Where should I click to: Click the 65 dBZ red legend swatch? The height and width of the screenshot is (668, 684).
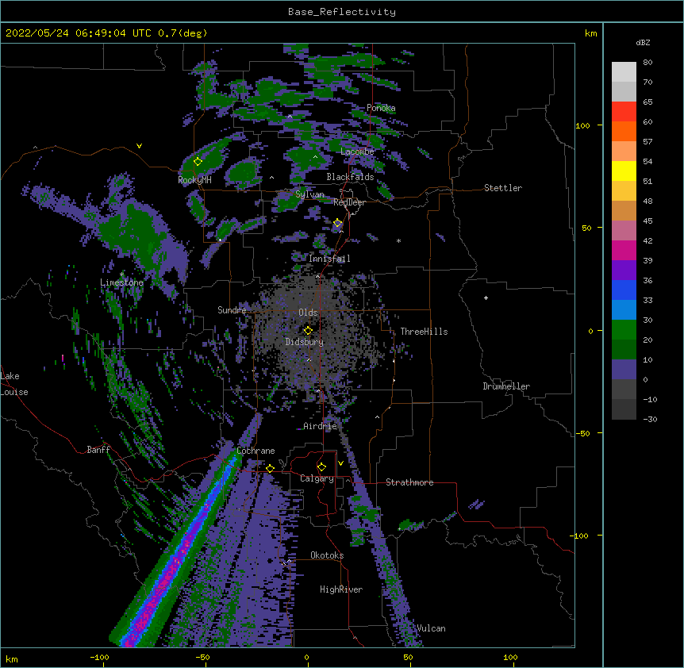(624, 112)
